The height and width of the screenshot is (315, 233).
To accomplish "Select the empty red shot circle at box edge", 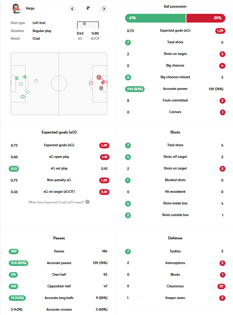I will 91,83.
